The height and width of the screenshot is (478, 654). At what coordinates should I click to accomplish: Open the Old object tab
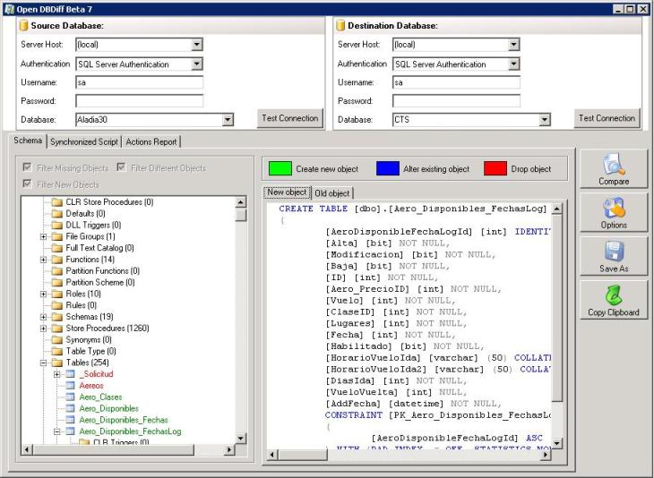[x=332, y=193]
